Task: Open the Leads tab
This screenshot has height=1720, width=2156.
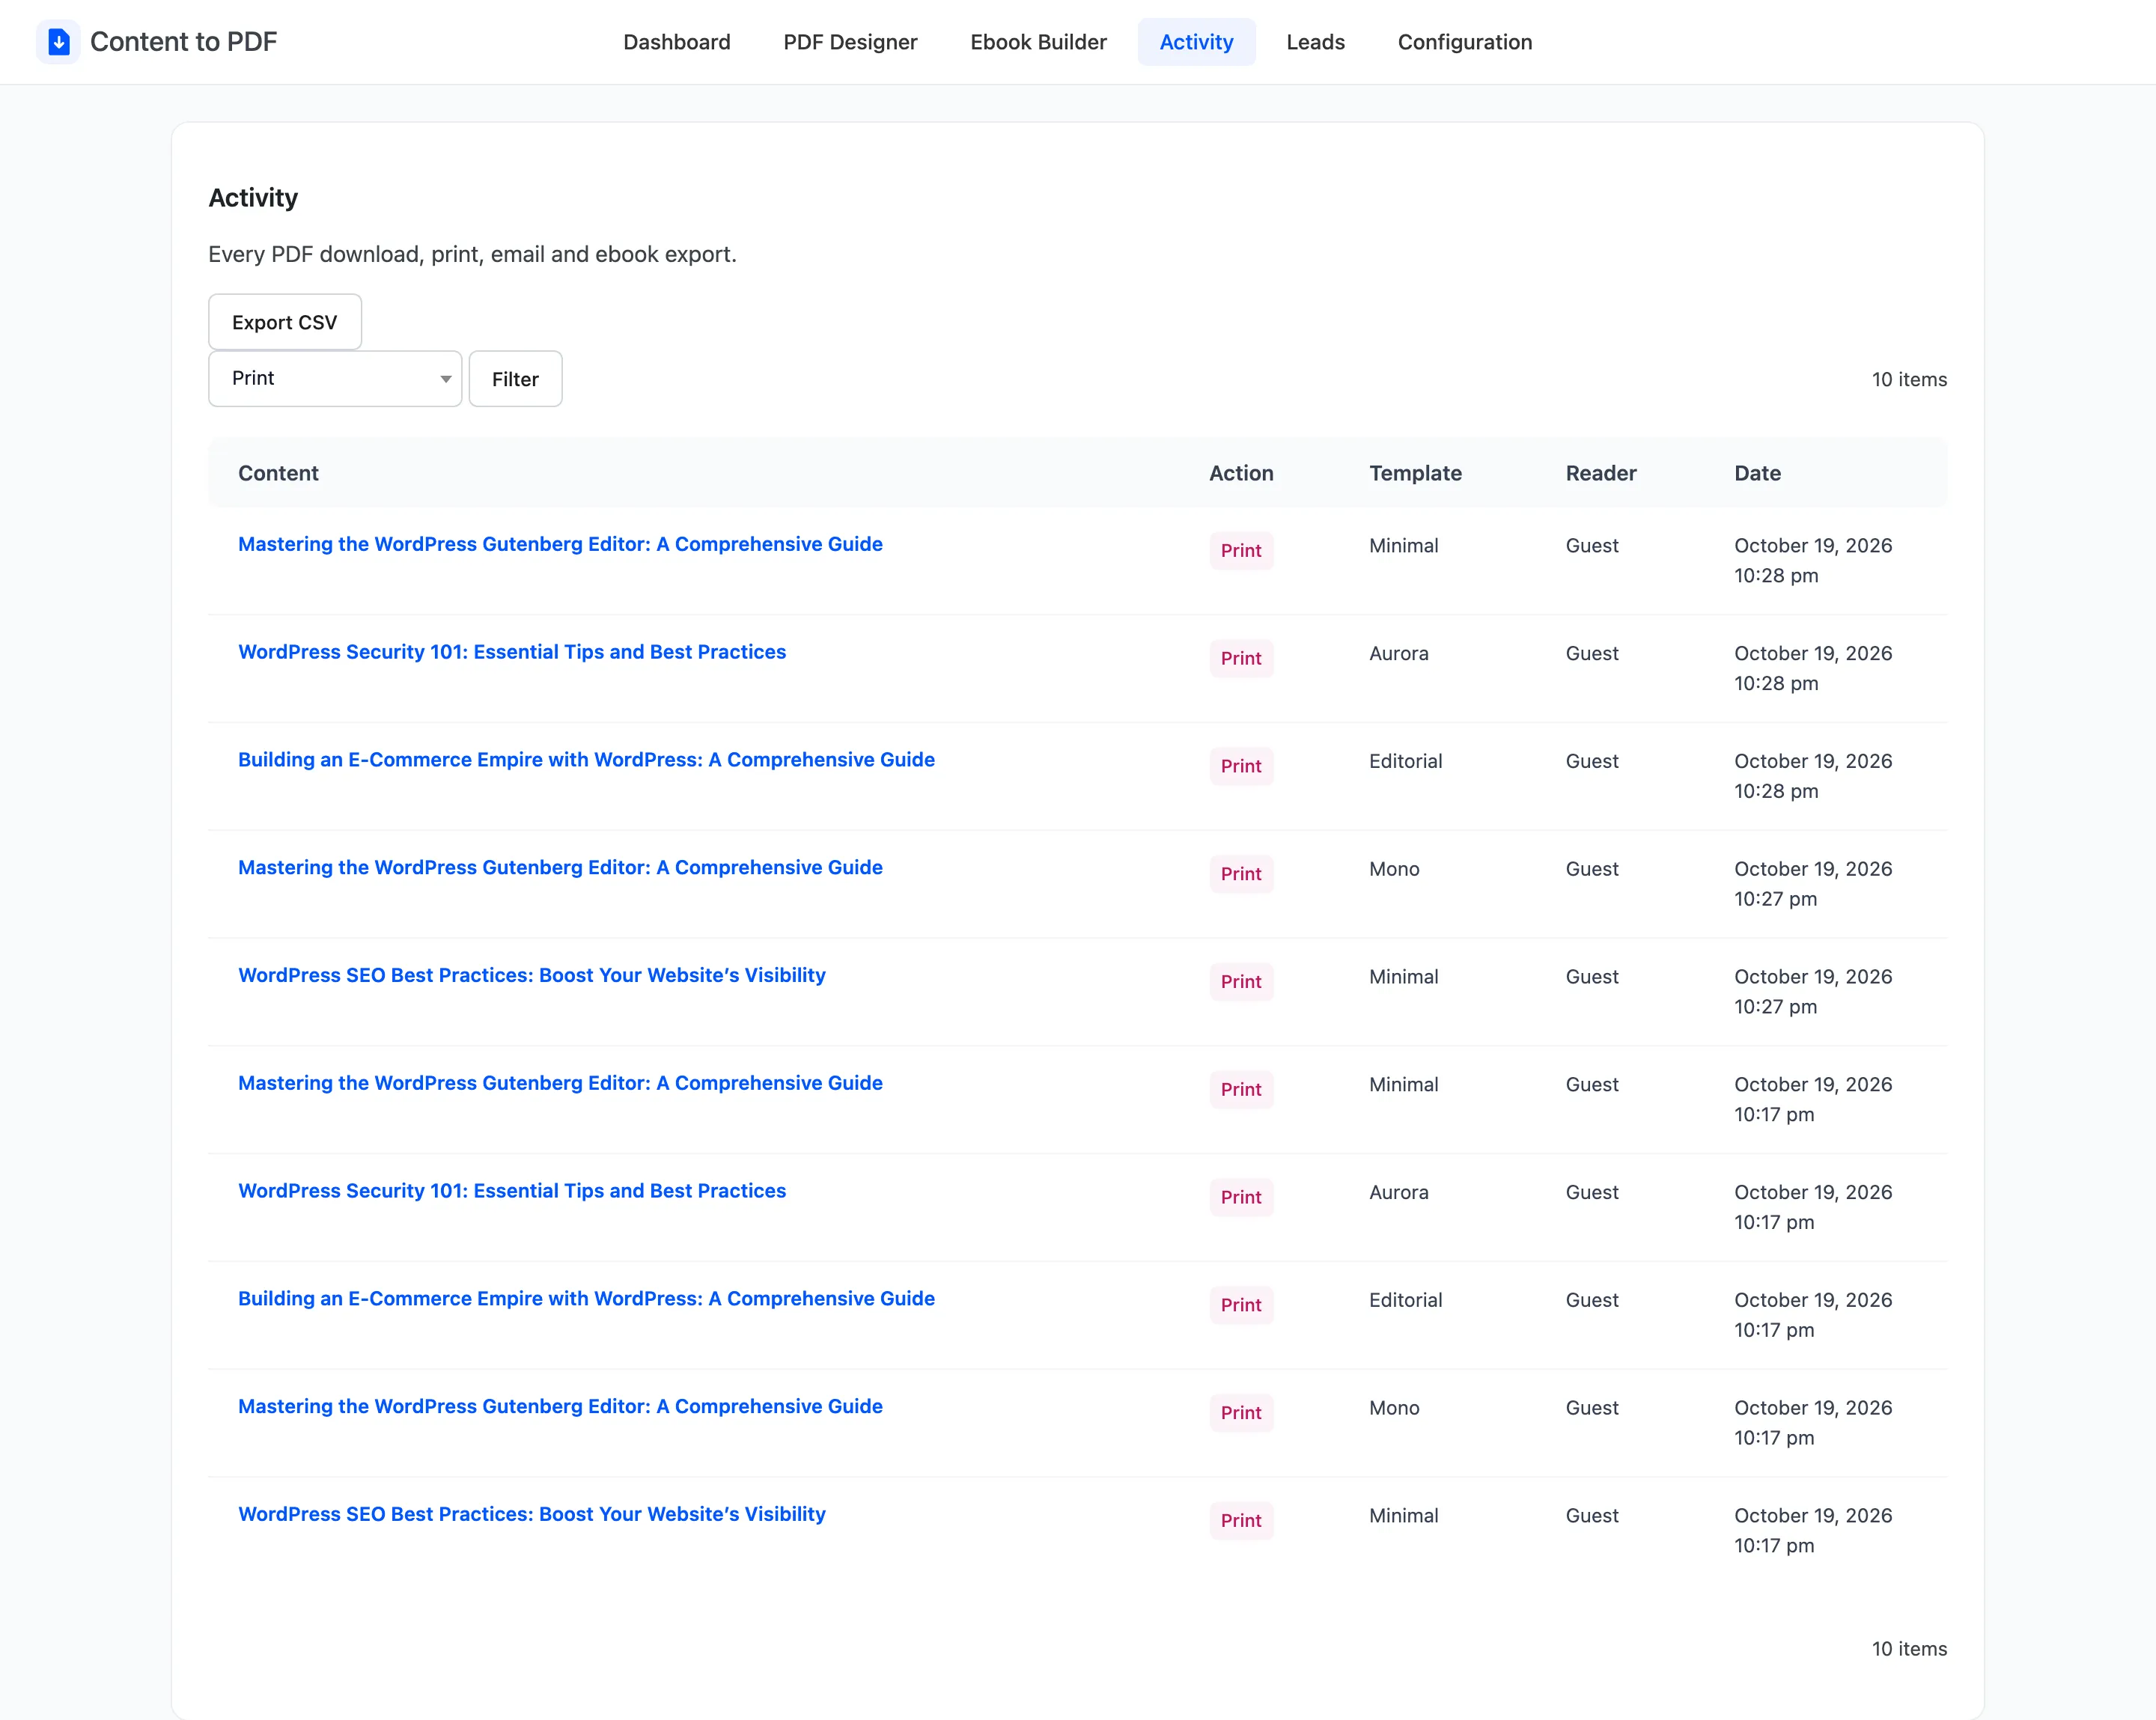Action: point(1315,42)
